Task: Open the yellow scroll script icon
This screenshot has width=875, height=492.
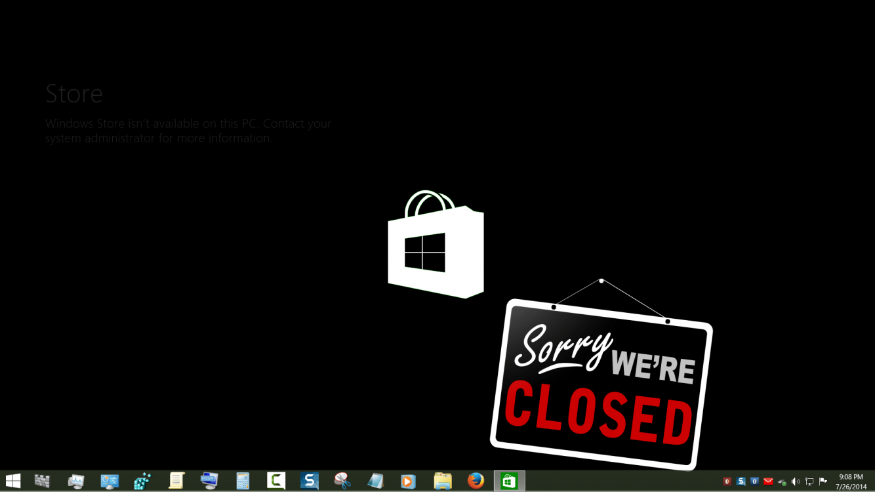Action: click(176, 481)
